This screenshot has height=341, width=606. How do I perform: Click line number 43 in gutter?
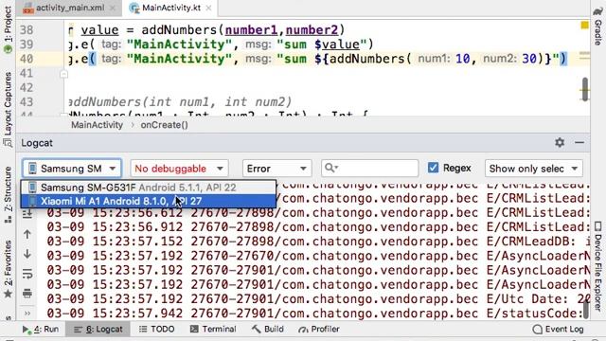[26, 102]
